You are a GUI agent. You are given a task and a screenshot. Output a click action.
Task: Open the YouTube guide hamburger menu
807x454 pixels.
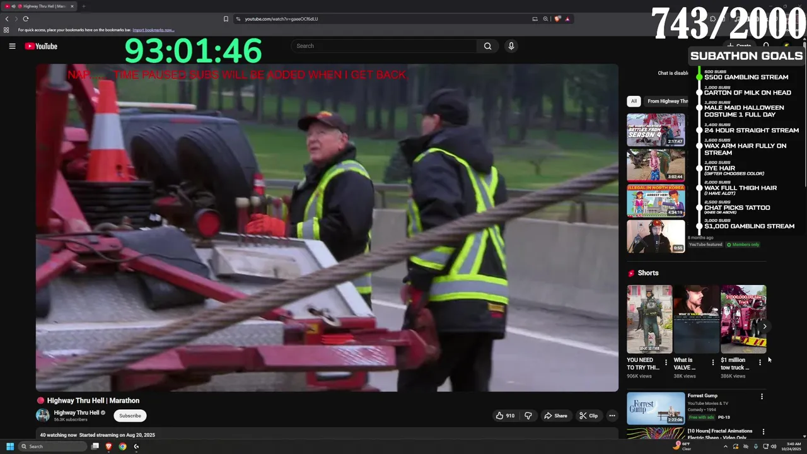pos(12,46)
